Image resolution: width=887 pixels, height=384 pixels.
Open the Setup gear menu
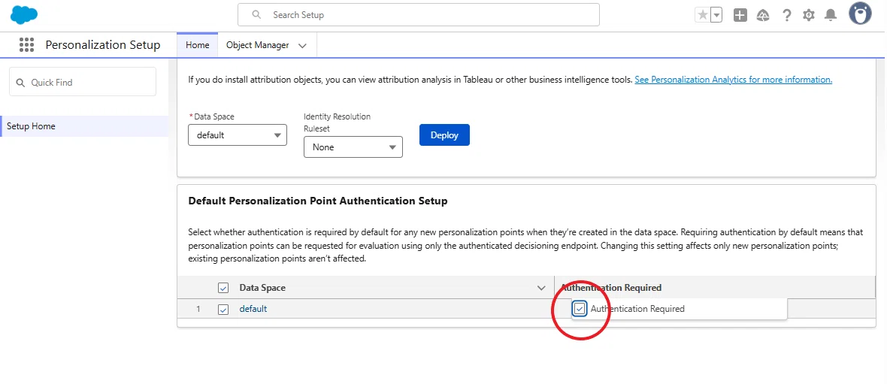click(808, 15)
